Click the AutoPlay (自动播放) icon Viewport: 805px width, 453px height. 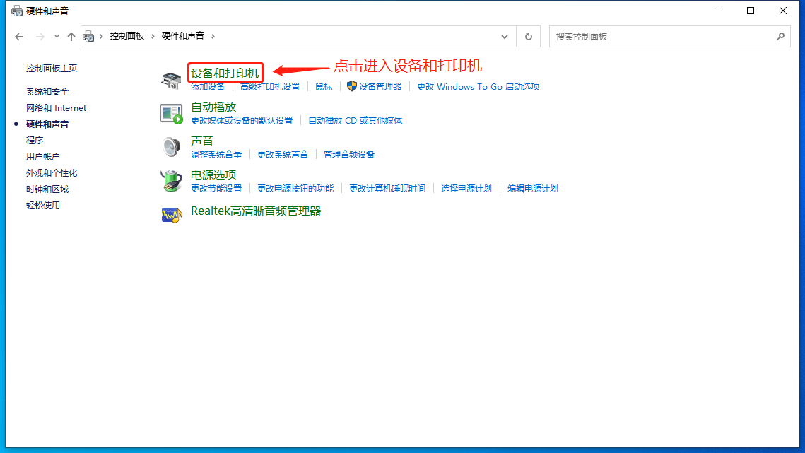[171, 113]
